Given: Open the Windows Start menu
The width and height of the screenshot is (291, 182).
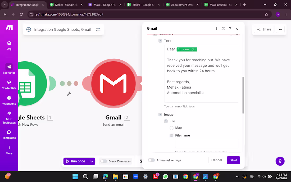Looking at the screenshot, I should point(75,177).
